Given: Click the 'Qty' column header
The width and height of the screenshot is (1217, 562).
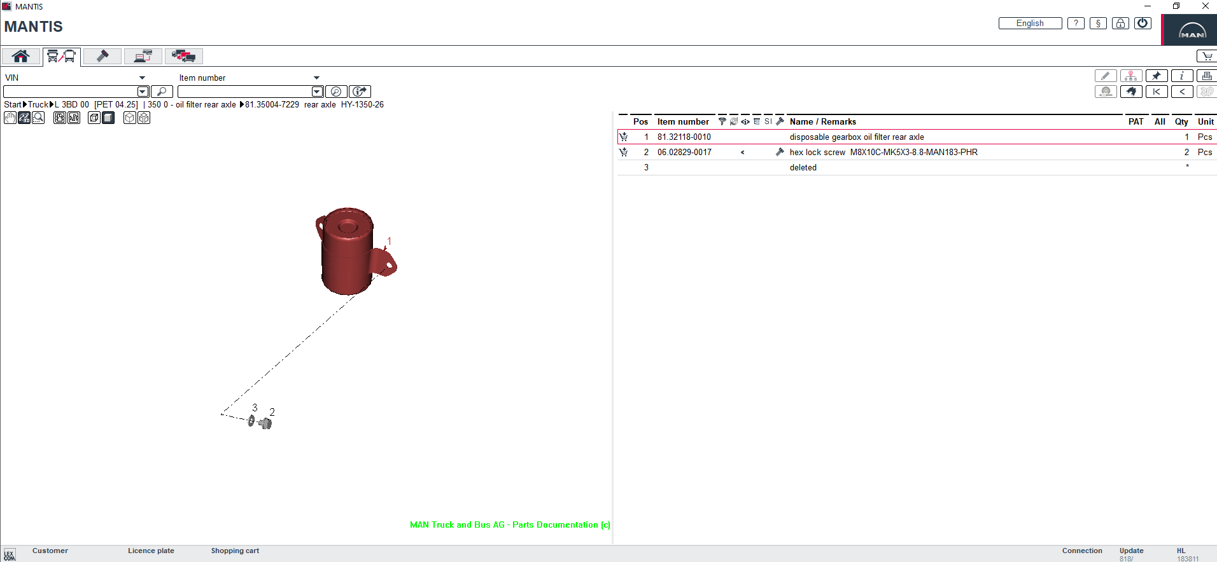Looking at the screenshot, I should point(1181,121).
